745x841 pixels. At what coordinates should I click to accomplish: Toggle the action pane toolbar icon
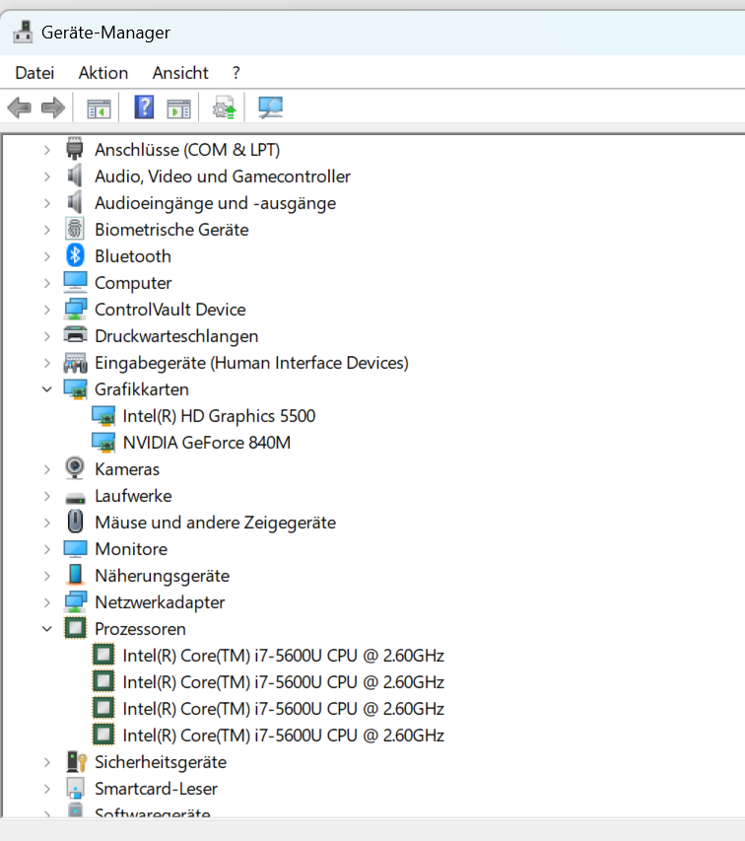coord(179,108)
